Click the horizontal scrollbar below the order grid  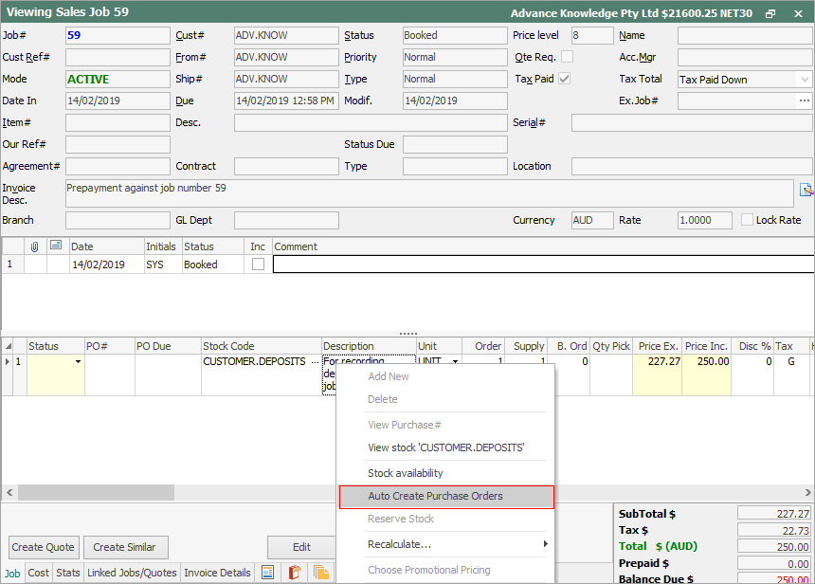(x=95, y=492)
